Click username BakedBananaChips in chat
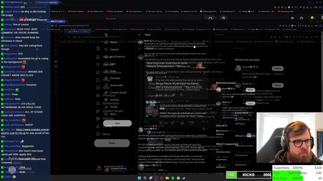Viewport: 323px width, 181px height. tap(15, 85)
